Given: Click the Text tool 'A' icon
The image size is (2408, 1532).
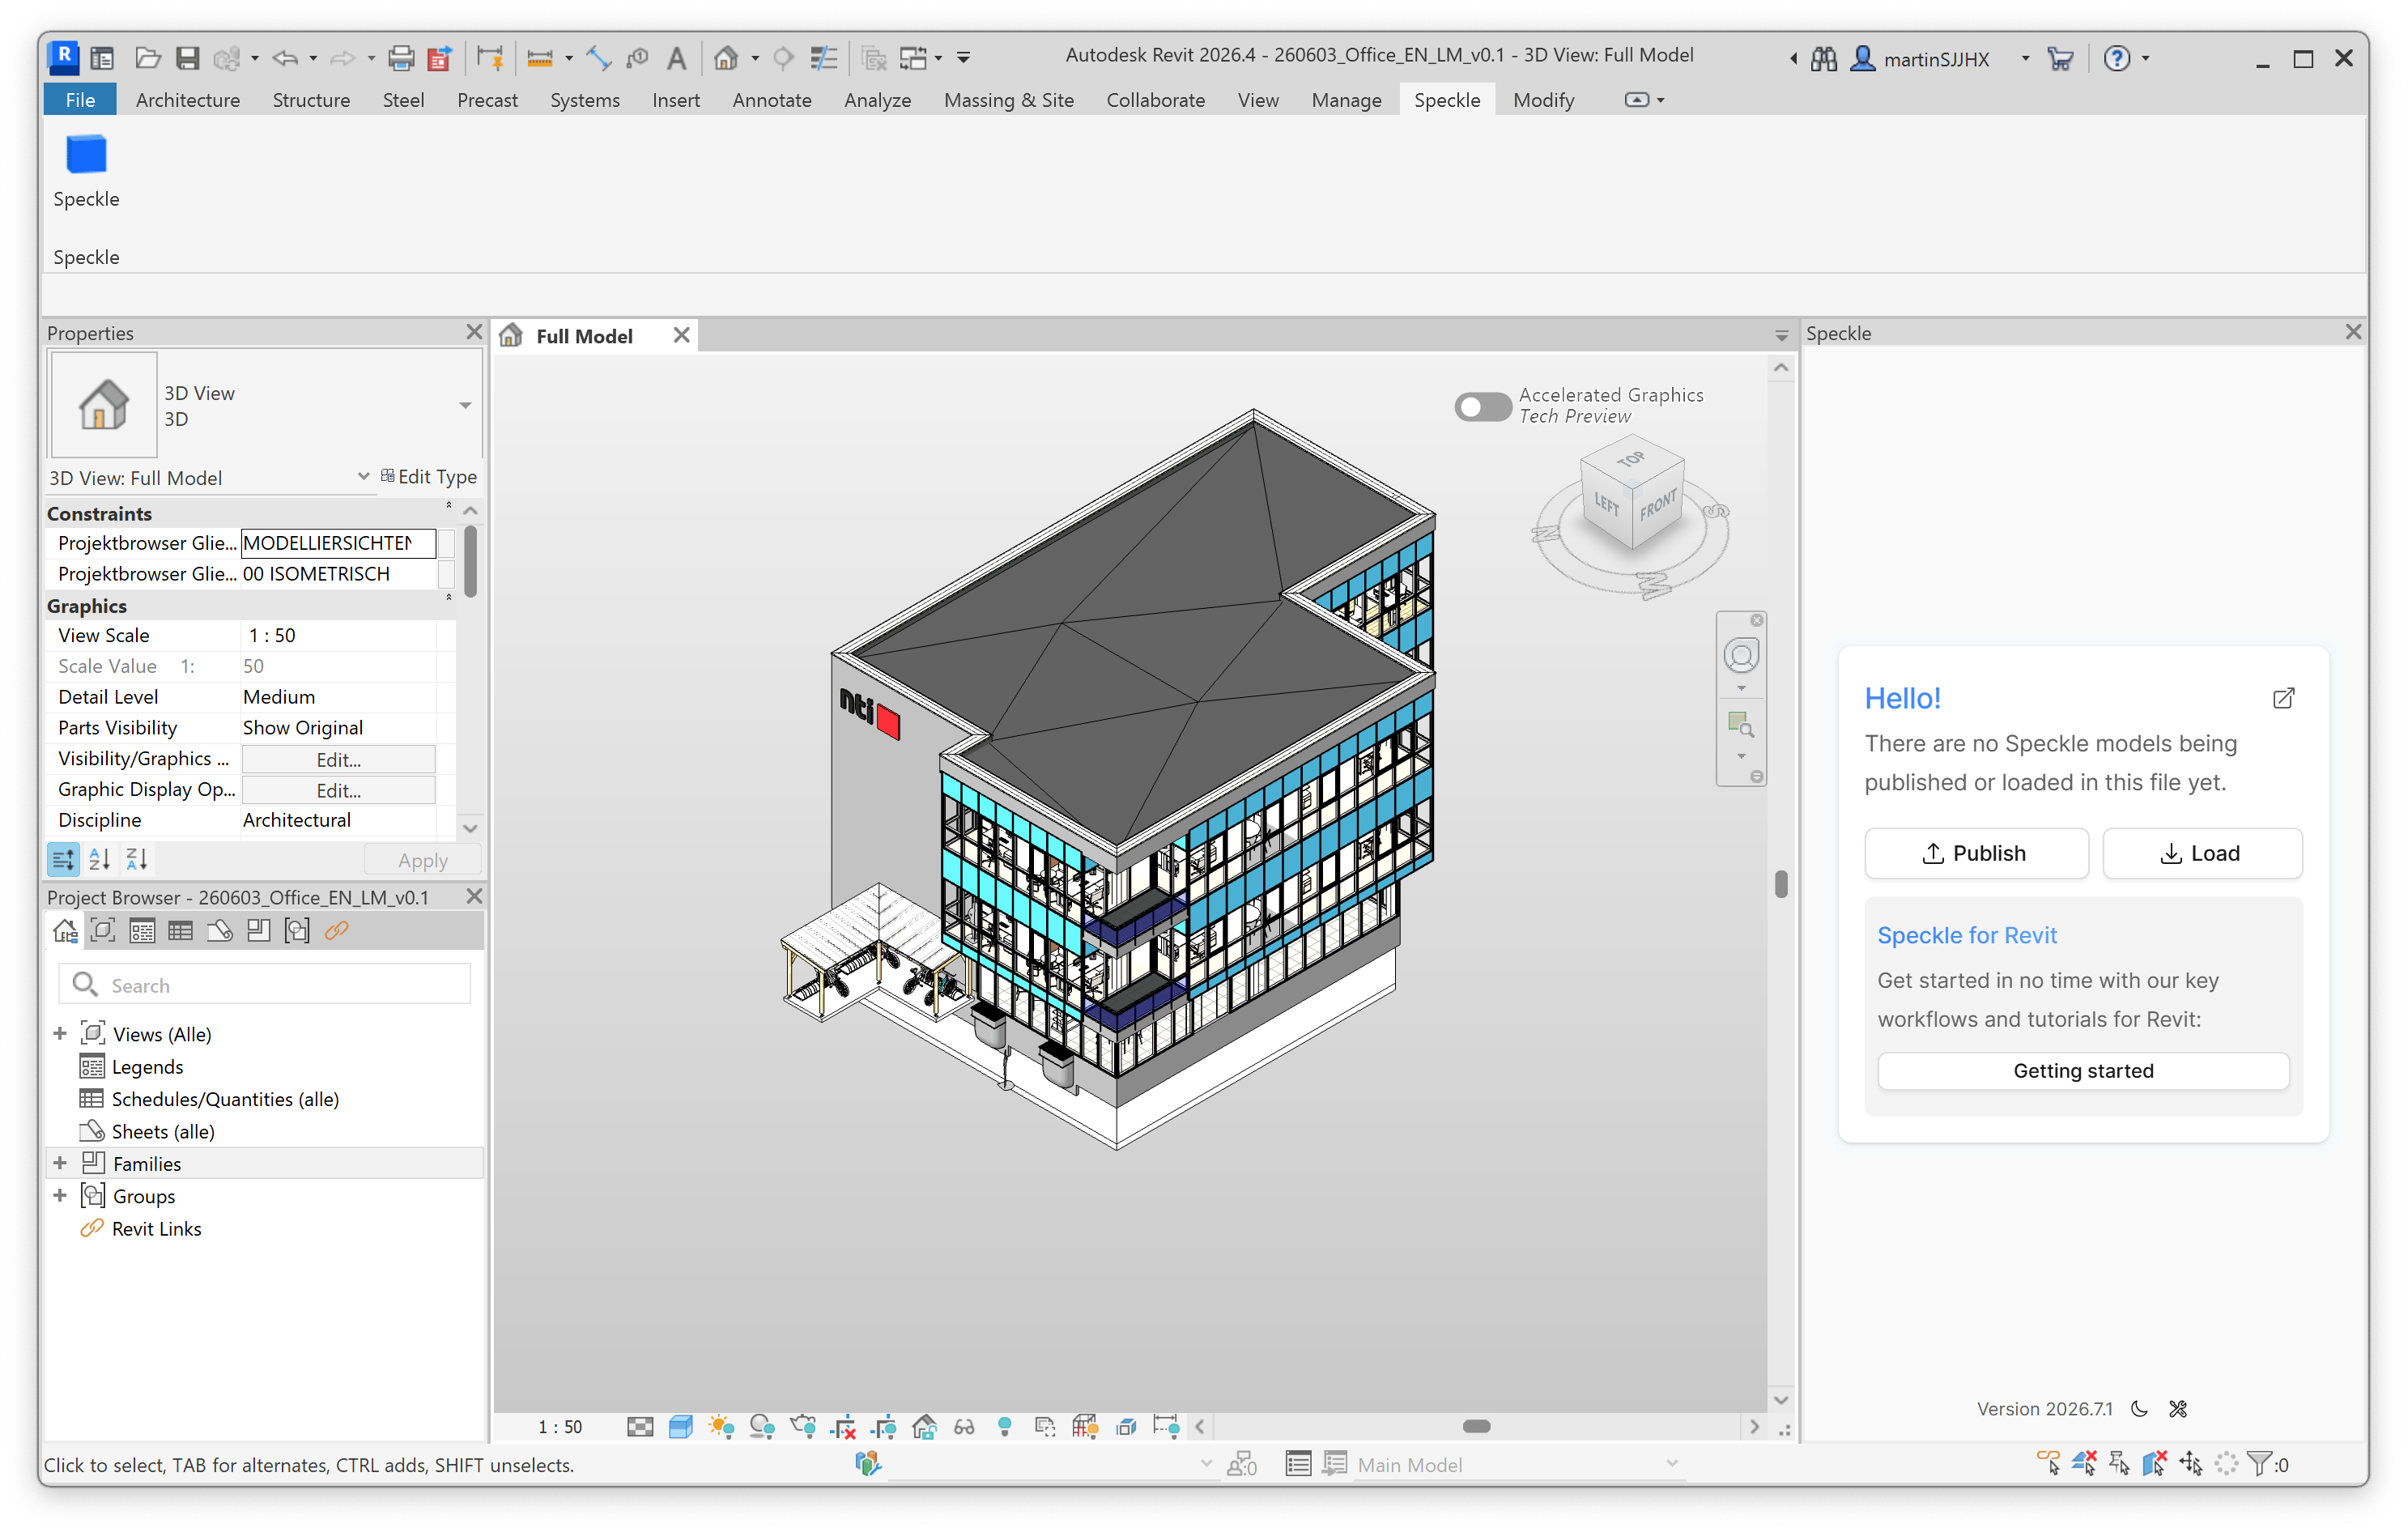Looking at the screenshot, I should pos(677,58).
